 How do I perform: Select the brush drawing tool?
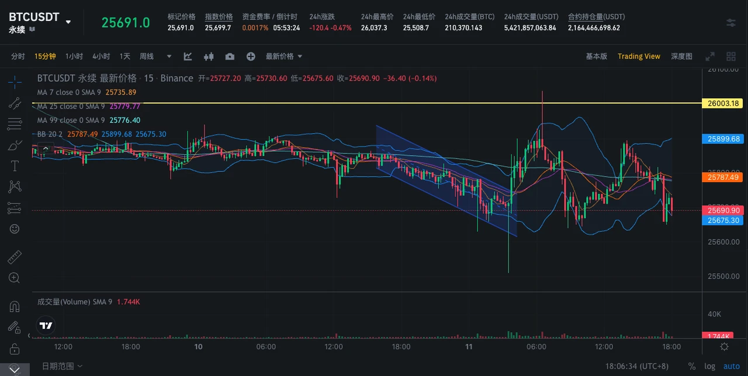pos(15,145)
